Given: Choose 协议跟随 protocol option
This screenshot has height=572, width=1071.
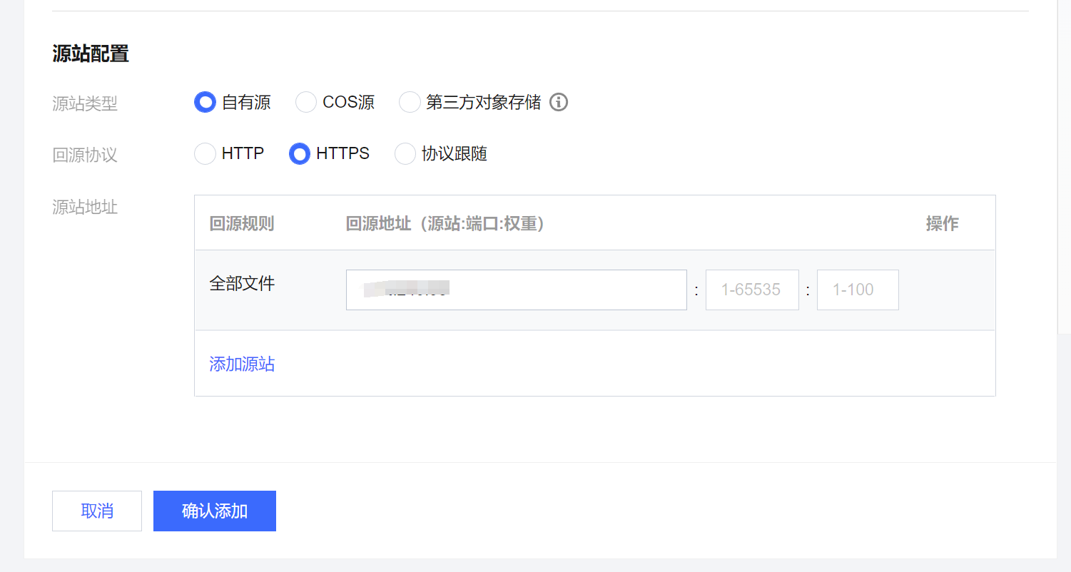Looking at the screenshot, I should 405,154.
